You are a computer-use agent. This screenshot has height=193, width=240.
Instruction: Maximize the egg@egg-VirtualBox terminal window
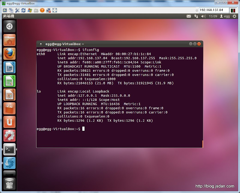click(195, 44)
